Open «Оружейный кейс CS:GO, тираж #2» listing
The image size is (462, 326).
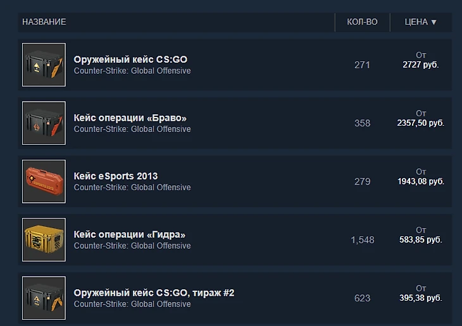pos(154,293)
